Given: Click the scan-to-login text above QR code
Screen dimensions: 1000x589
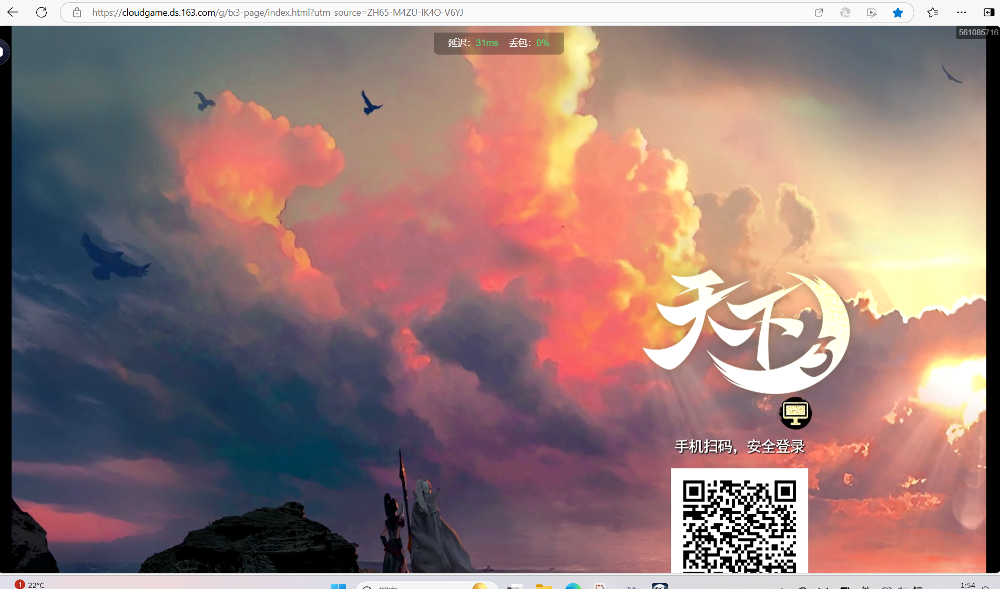Looking at the screenshot, I should 739,447.
